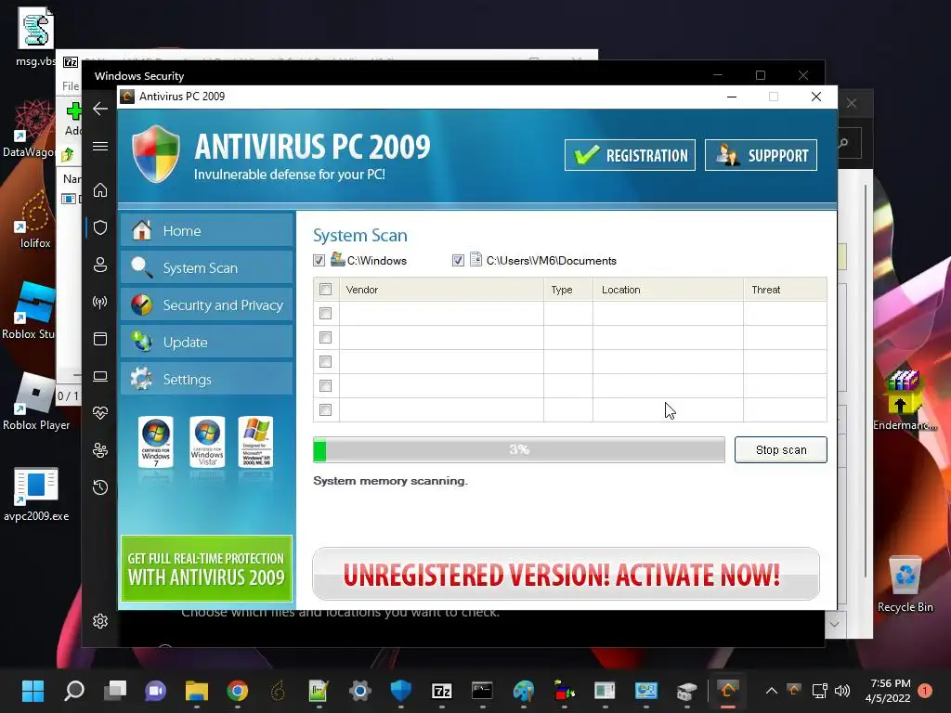This screenshot has height=713, width=951.
Task: Open App & browser control icon
Action: [100, 339]
